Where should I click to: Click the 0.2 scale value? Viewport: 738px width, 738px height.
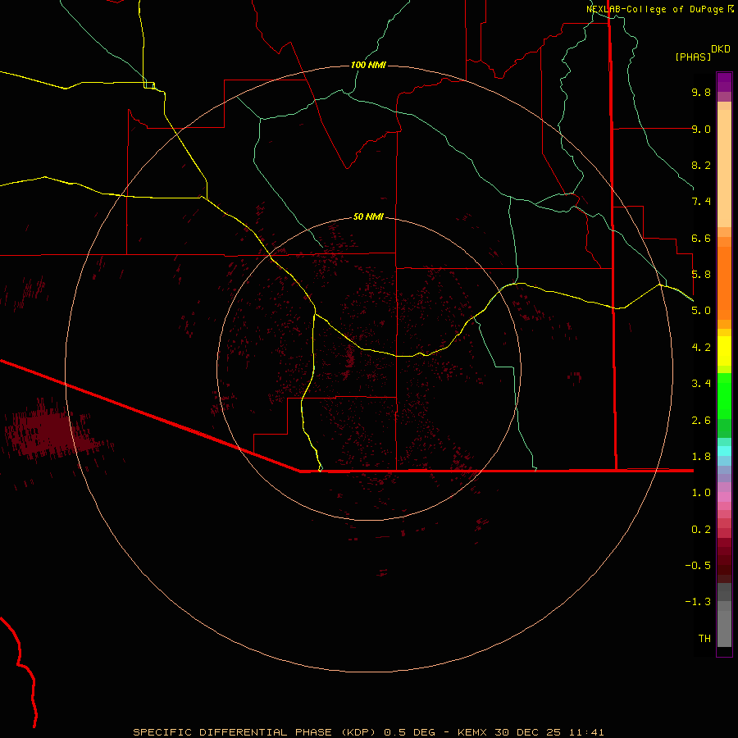(x=701, y=530)
